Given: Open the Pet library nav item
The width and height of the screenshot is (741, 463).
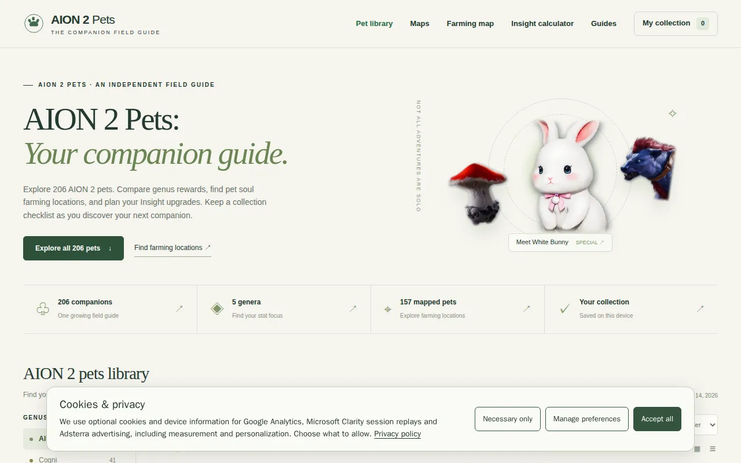Looking at the screenshot, I should [x=374, y=24].
